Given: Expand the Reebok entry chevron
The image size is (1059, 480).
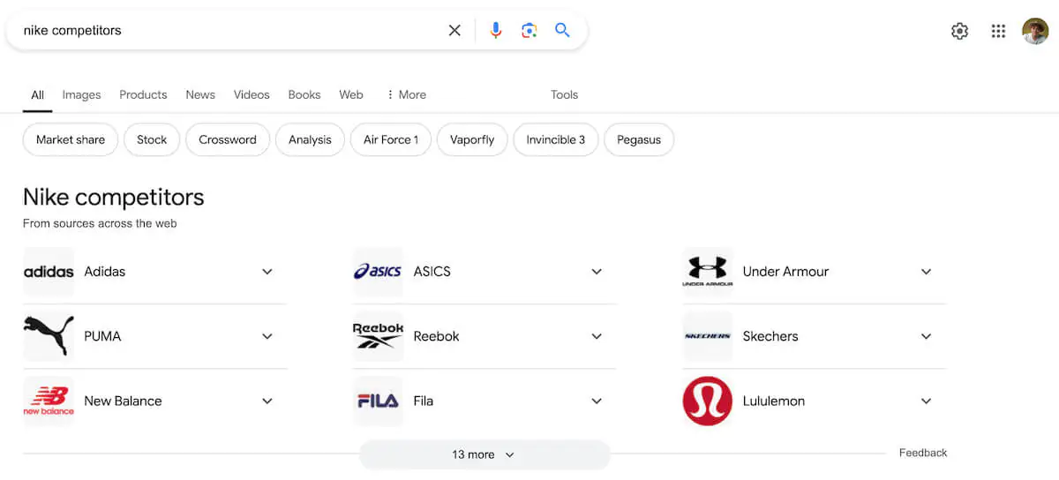Looking at the screenshot, I should 597,336.
